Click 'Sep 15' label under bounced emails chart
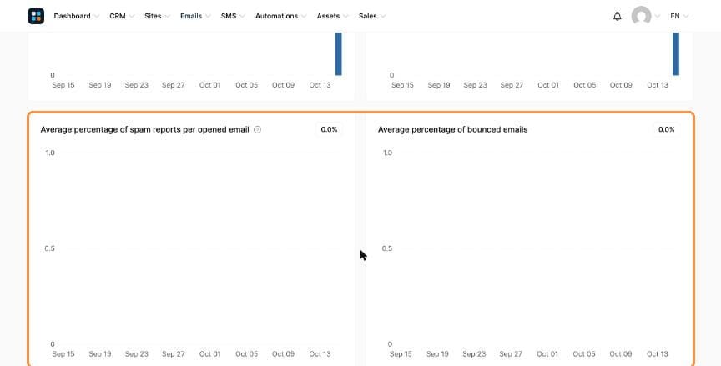This screenshot has height=366, width=721. 401,354
